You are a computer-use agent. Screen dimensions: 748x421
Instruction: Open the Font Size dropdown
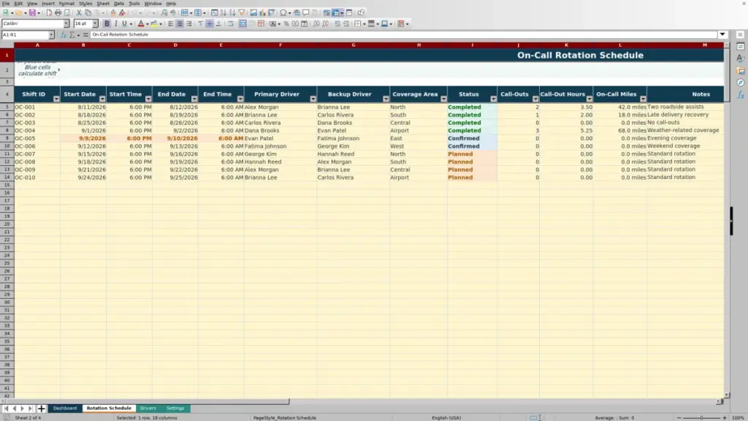(95, 24)
